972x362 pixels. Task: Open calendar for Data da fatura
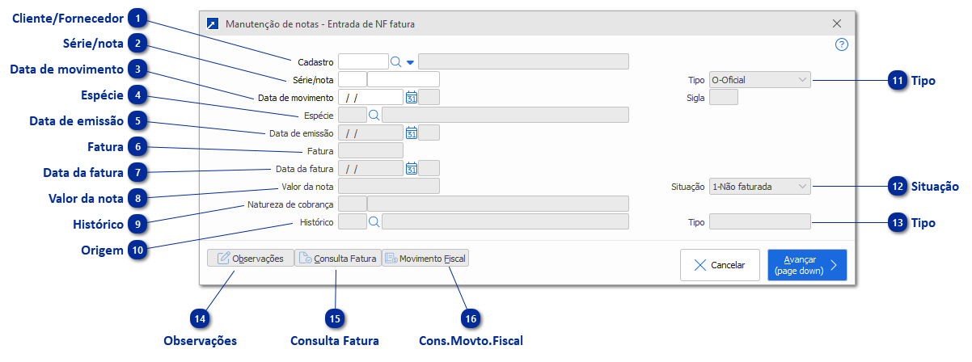coord(411,168)
